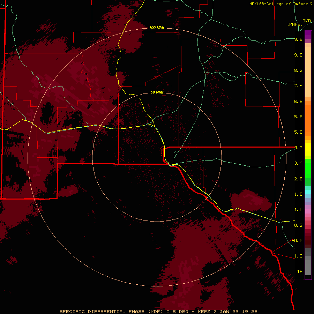314x314 pixels.
Task: Click the DKD text above the color scale
Action: tap(307, 21)
